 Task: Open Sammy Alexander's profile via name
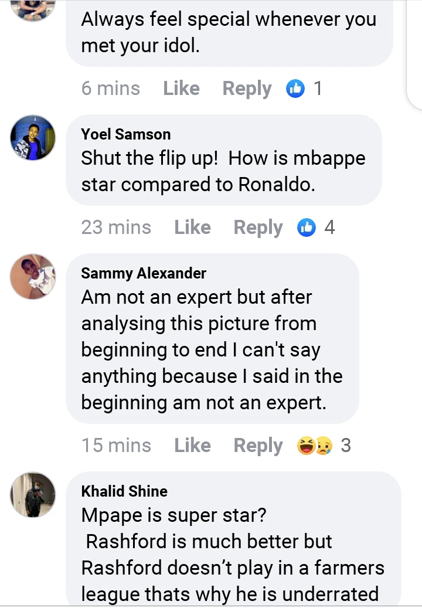pyautogui.click(x=144, y=273)
